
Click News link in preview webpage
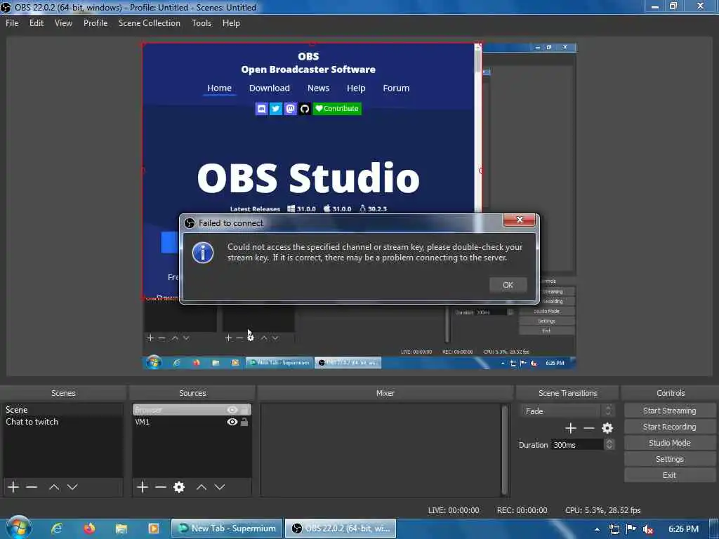(318, 88)
